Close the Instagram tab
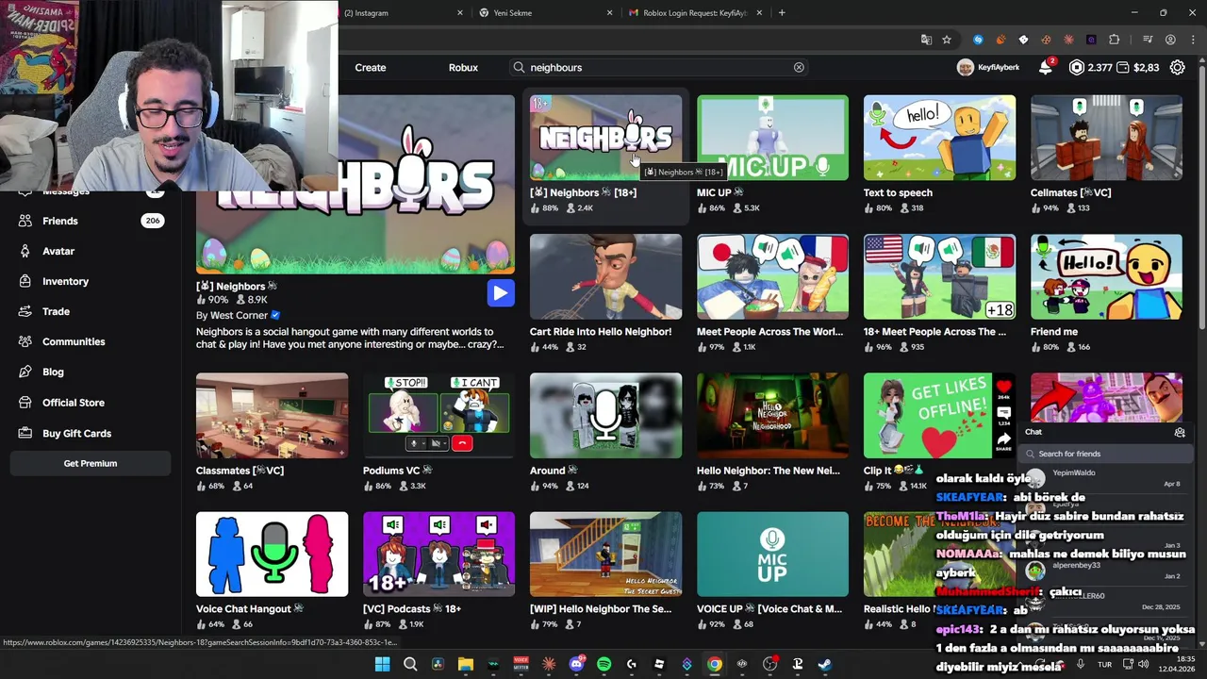 point(460,13)
